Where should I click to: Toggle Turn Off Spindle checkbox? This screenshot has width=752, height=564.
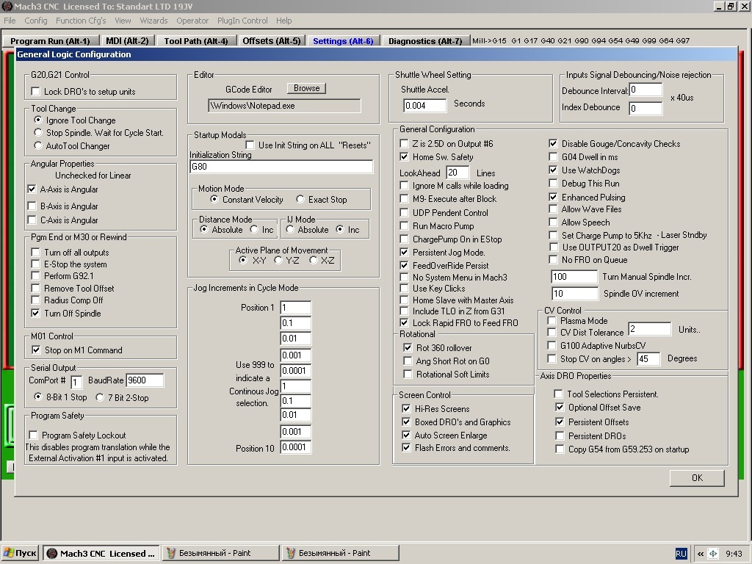35,313
